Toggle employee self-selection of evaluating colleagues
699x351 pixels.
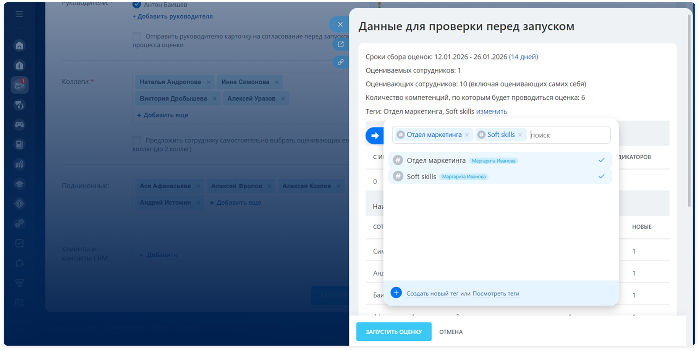137,140
